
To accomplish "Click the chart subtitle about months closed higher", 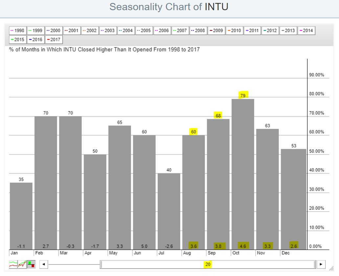I will 104,50.
